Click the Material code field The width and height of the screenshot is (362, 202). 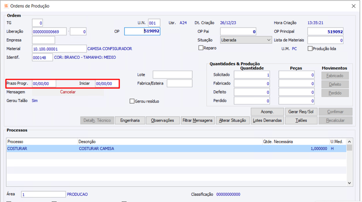tap(59, 49)
